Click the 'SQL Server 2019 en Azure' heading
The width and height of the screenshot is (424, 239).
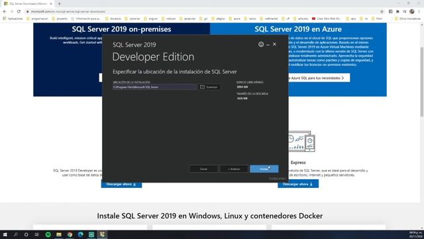pos(298,29)
